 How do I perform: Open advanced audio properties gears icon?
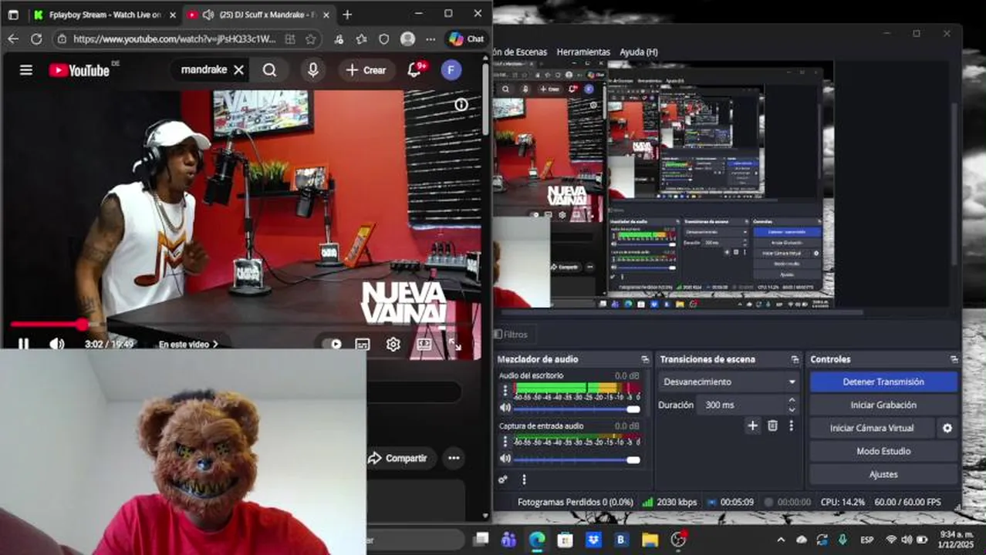(503, 479)
